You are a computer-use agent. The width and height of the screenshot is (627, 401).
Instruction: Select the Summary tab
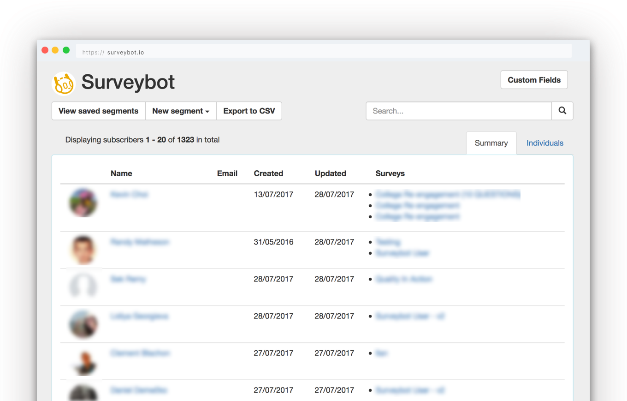tap(491, 143)
